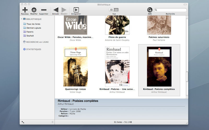Click the Nouveau plus icon
This screenshot has height=130, width=209.
pos(25,10)
